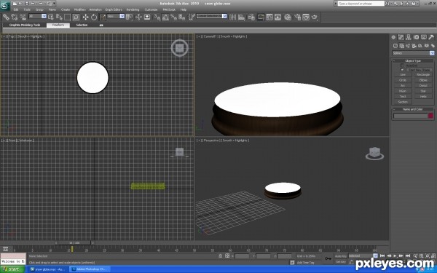Open the Layer Manager

coord(251,17)
